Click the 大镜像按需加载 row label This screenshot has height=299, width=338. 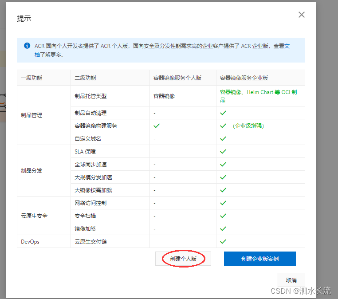tap(93, 190)
